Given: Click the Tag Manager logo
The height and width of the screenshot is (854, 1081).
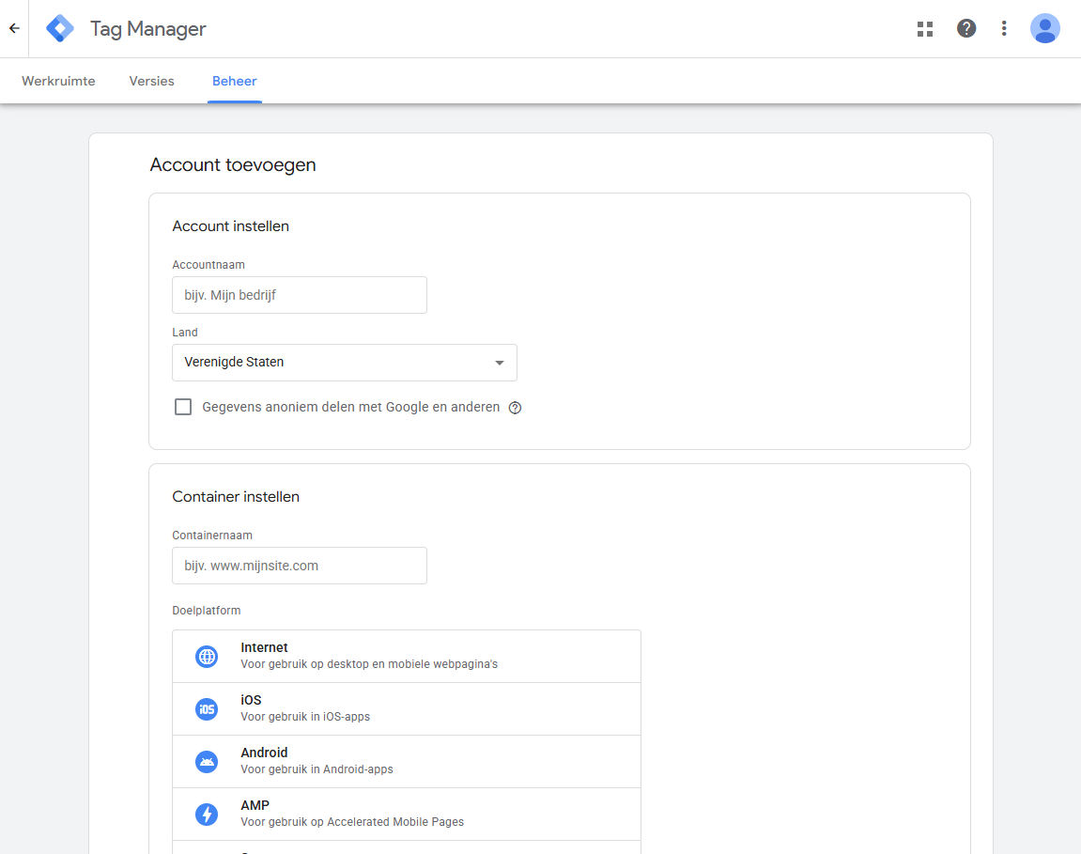Looking at the screenshot, I should click(x=60, y=28).
